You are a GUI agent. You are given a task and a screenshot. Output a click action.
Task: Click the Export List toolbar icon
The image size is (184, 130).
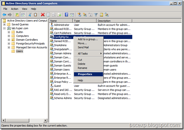[x=59, y=15]
